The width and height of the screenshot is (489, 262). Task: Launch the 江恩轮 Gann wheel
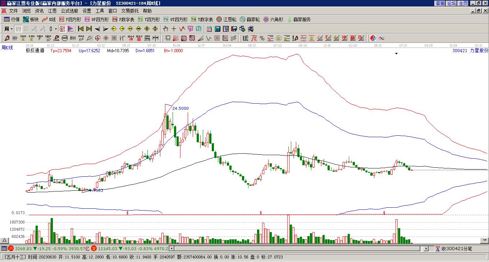(227, 19)
